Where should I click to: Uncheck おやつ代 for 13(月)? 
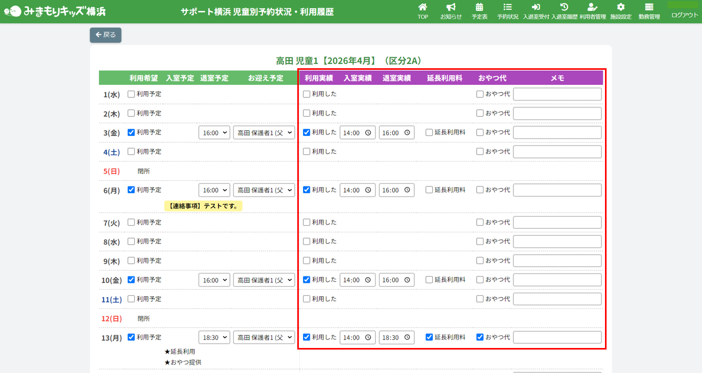(480, 337)
